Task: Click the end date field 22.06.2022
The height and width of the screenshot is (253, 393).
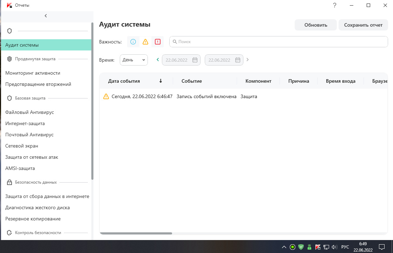Action: (x=224, y=60)
